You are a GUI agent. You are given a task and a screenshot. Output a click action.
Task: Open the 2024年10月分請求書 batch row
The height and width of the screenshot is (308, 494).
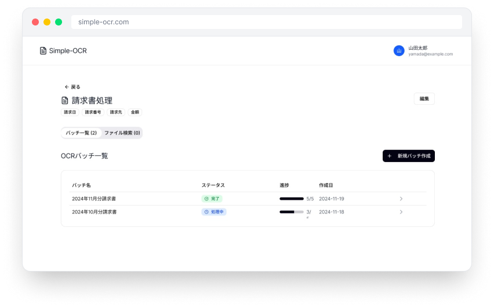(x=248, y=212)
